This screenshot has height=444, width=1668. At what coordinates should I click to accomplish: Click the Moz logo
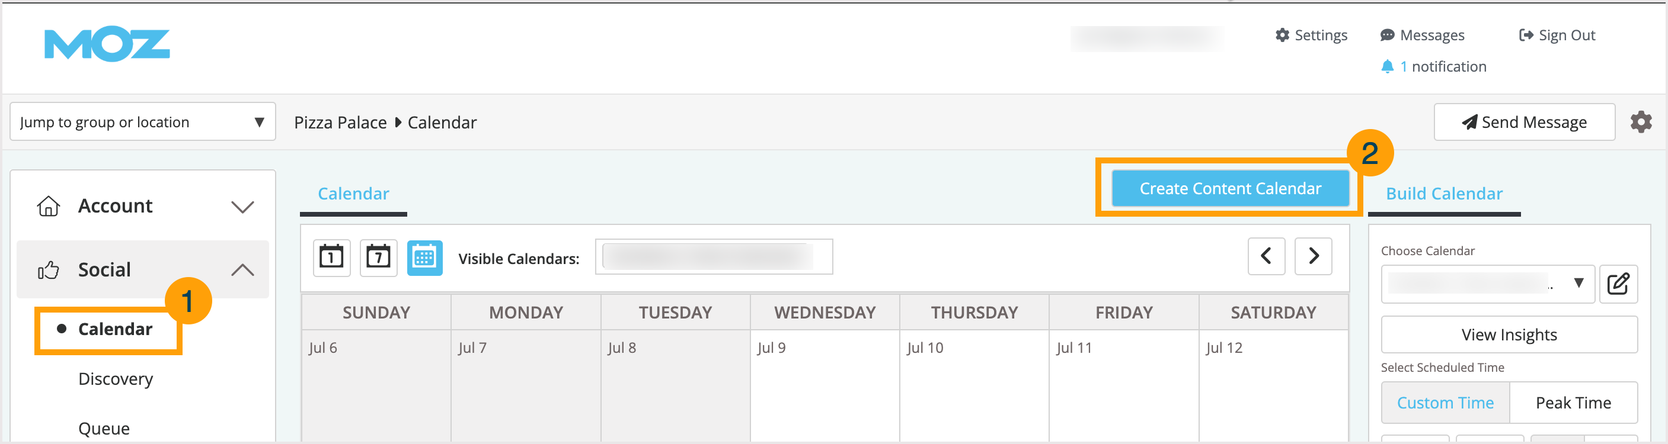(107, 44)
